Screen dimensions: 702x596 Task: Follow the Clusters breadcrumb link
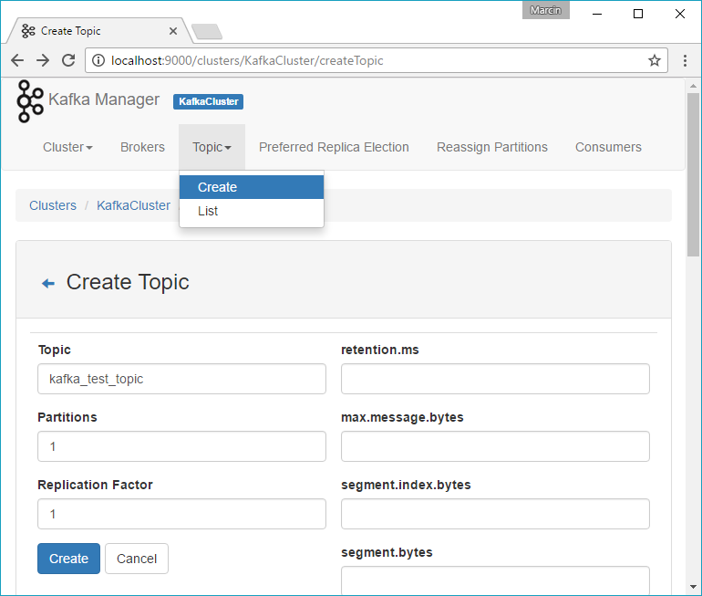(x=53, y=205)
